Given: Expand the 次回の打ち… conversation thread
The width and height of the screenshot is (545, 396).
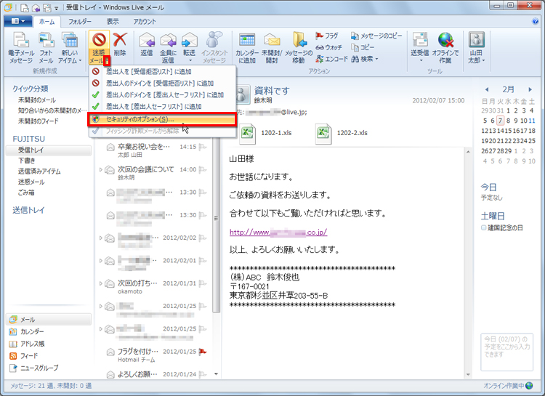Looking at the screenshot, I should pyautogui.click(x=101, y=283).
